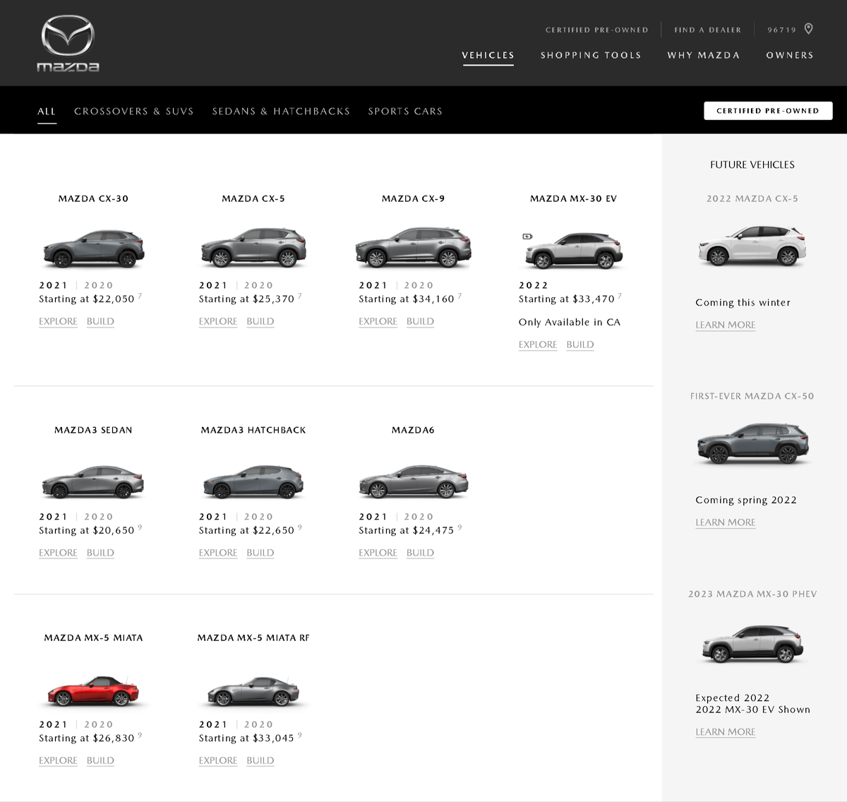Screen dimensions: 847x802
Task: Click Certified Pre-Owned top link
Action: tap(596, 30)
